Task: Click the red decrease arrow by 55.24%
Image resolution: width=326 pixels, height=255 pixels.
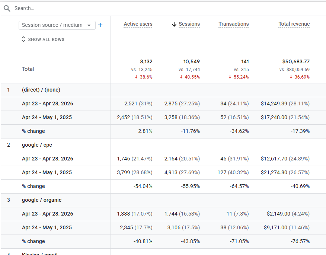Action: coord(230,77)
